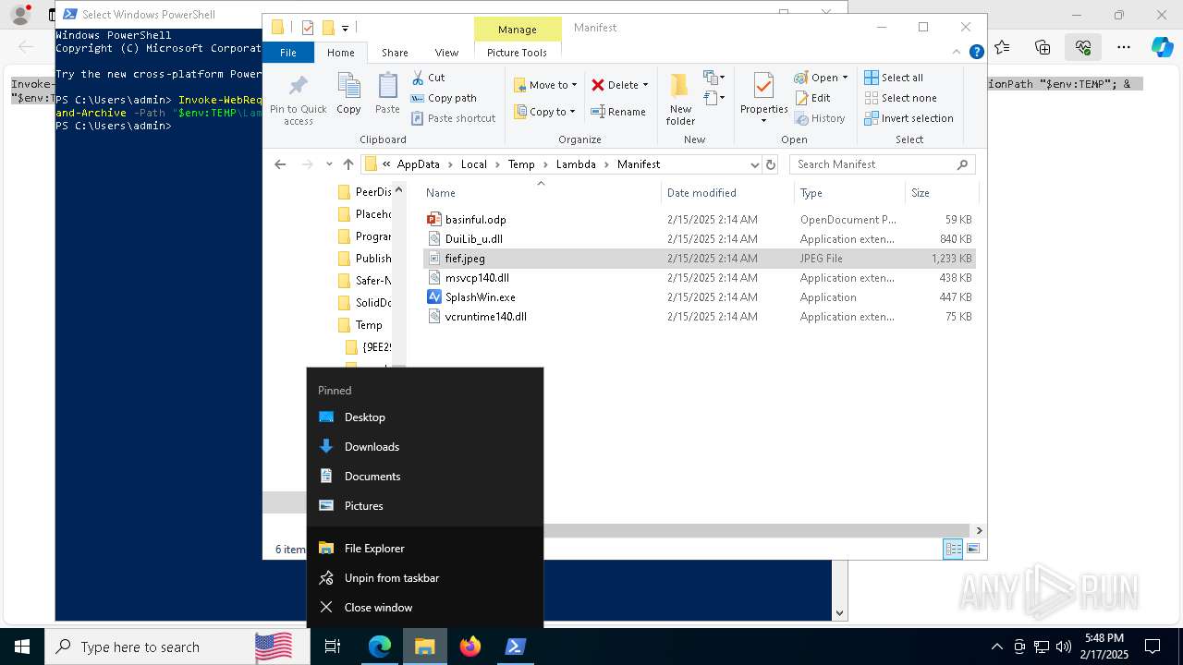Show file History

[x=820, y=118]
